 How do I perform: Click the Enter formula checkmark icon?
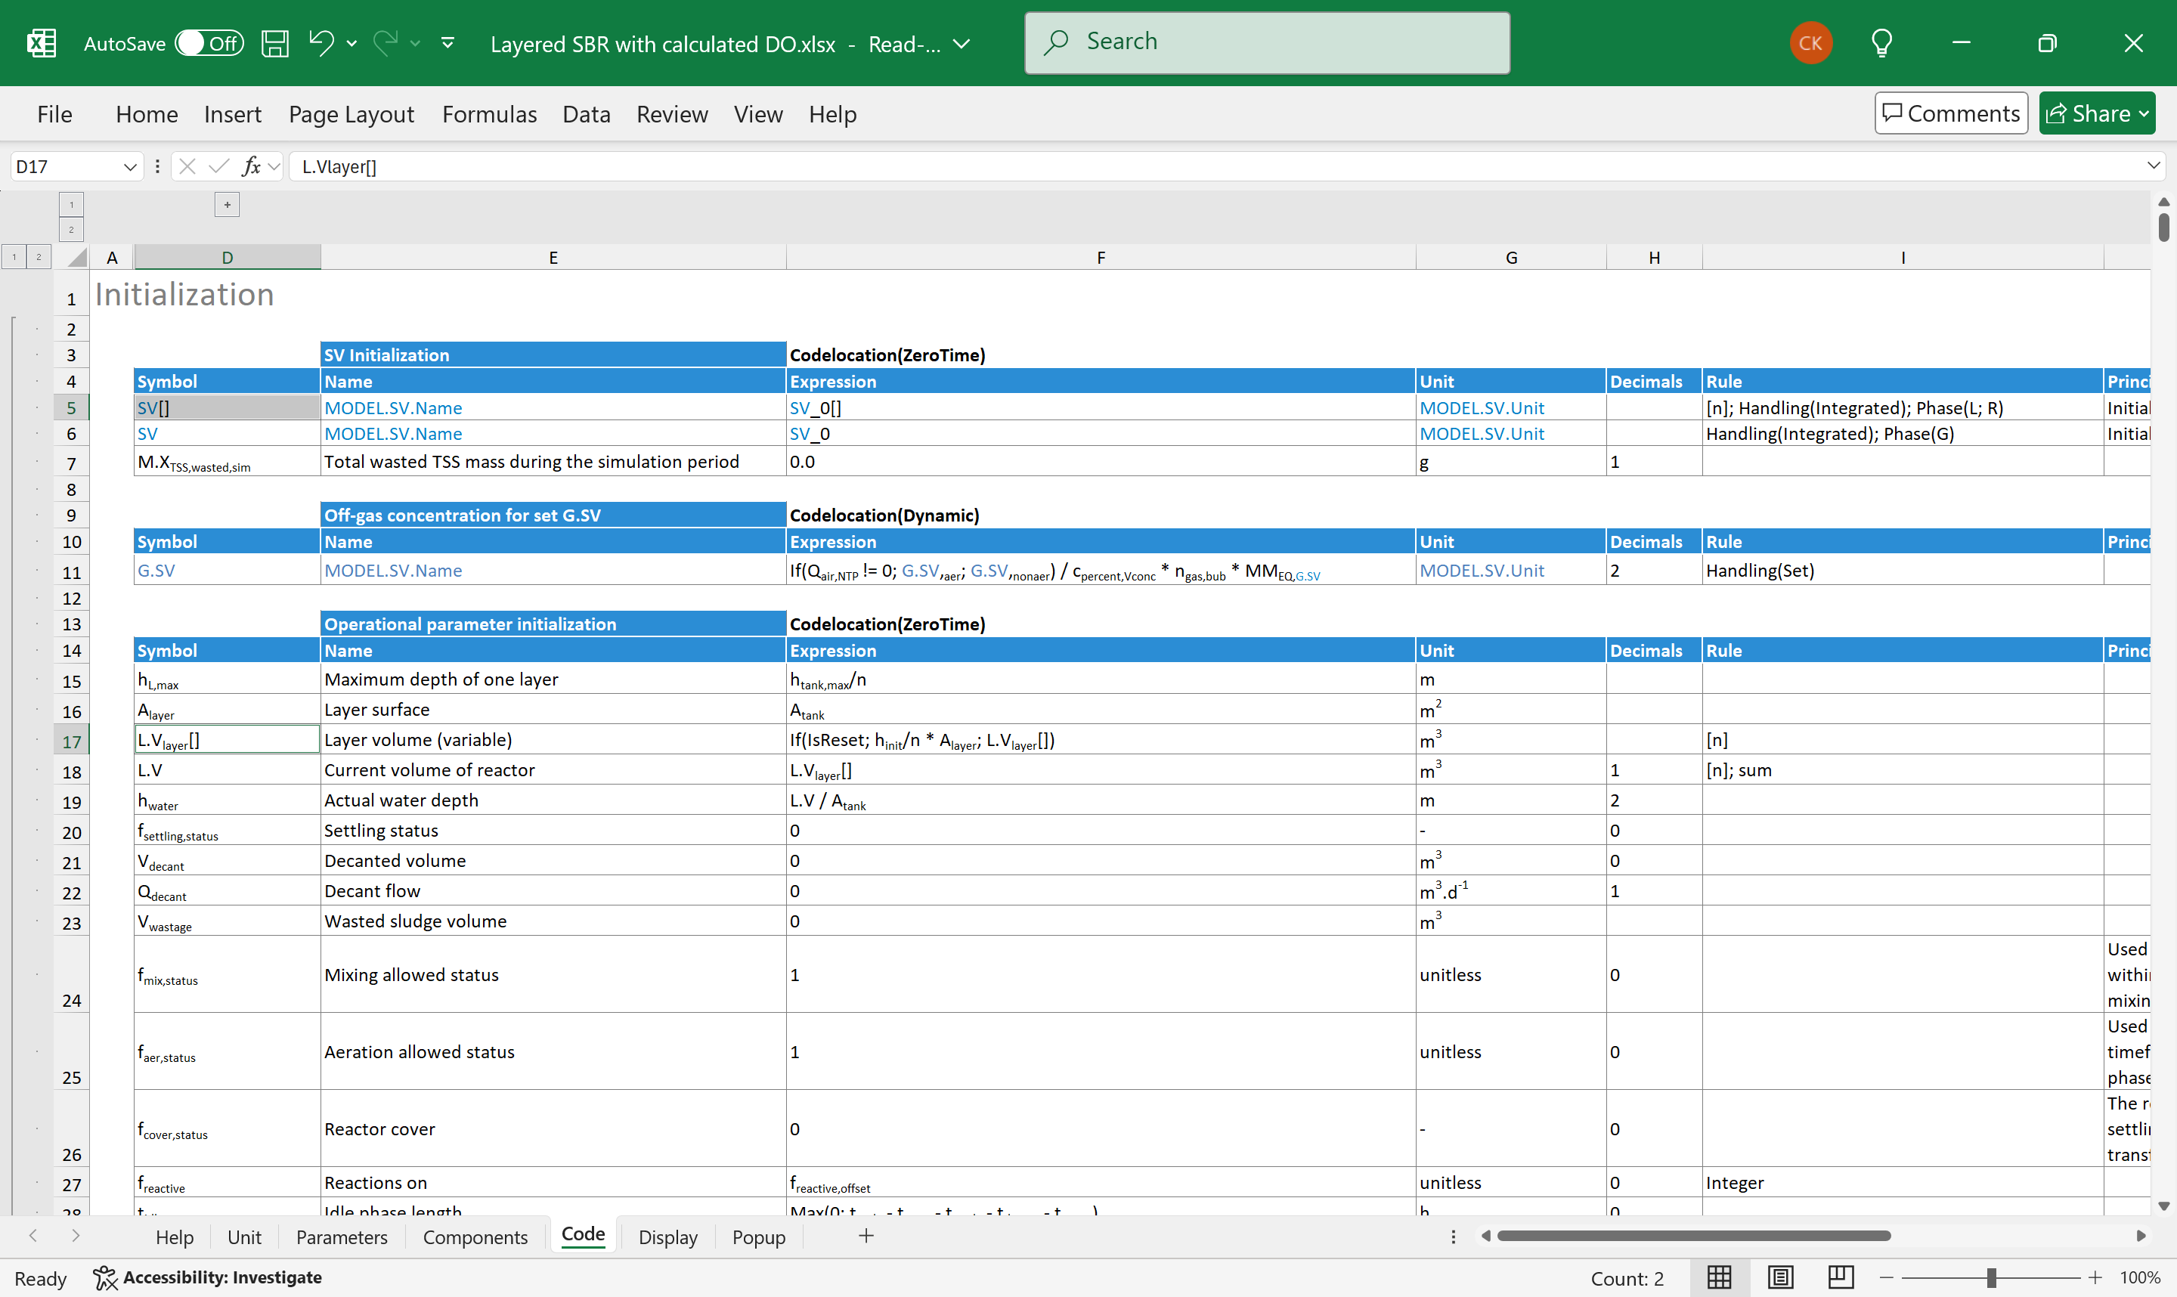point(219,166)
